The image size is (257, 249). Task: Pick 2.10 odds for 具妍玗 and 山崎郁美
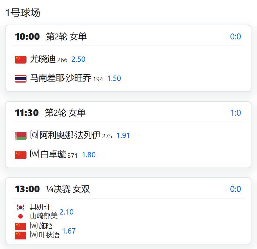(x=66, y=212)
